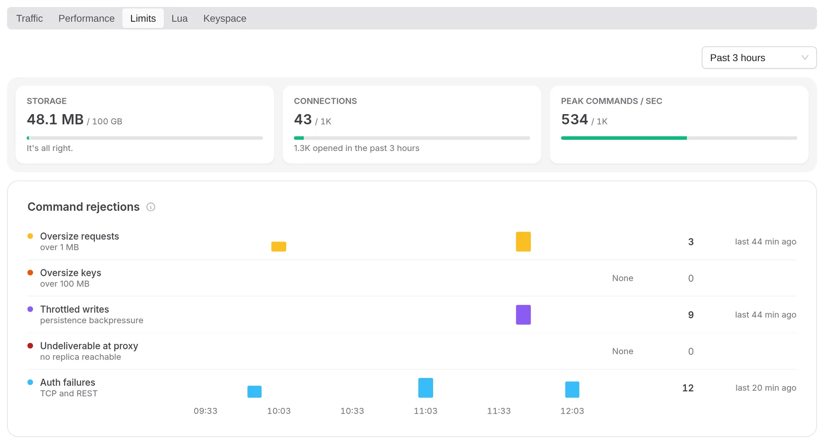Click the yellow dot beside Oversize requests
Screen dimensions: 824x444
click(30, 236)
